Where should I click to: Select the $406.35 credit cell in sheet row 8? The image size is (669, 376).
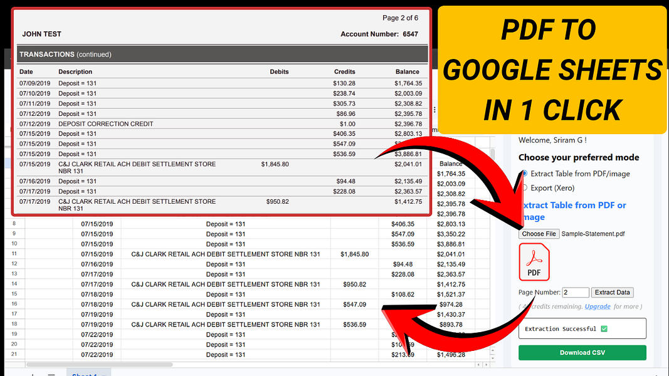403,224
